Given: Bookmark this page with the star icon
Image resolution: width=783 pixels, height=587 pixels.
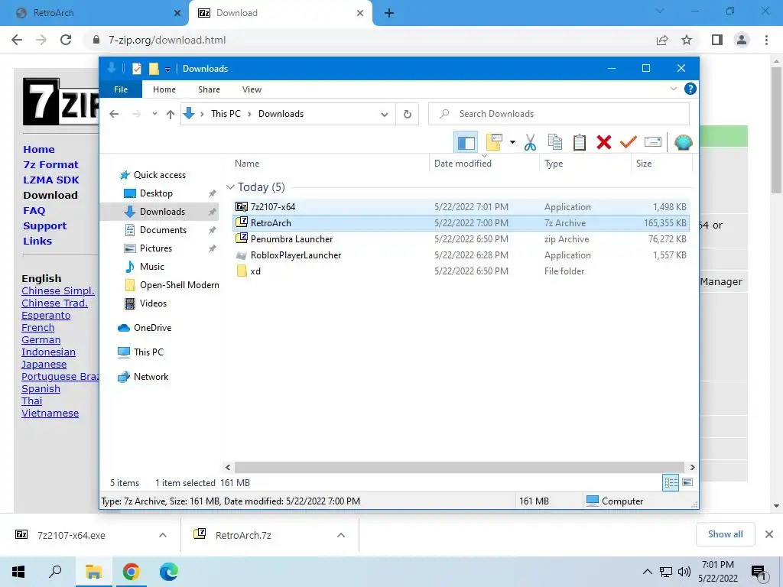Looking at the screenshot, I should (687, 40).
